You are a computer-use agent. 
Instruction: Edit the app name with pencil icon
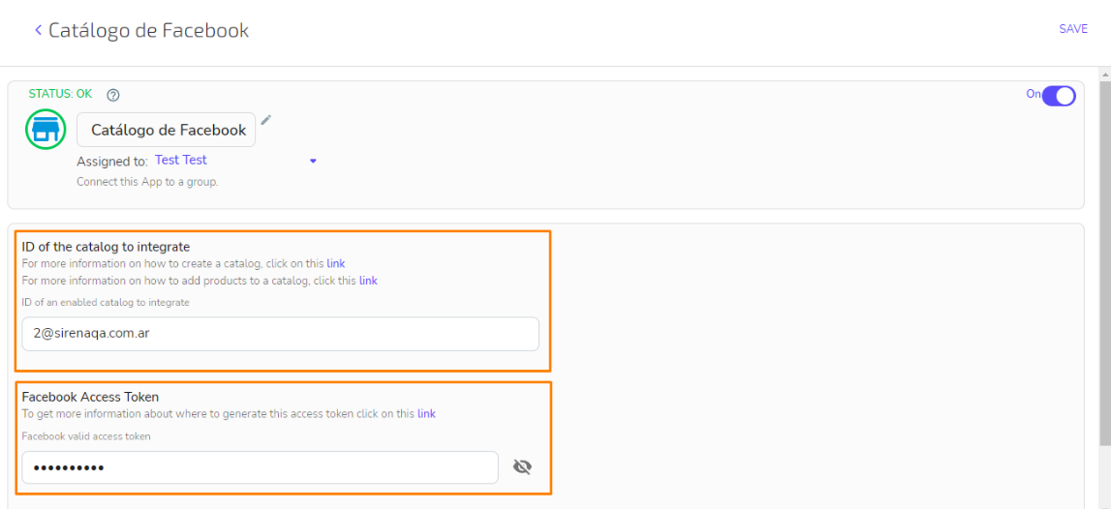pyautogui.click(x=265, y=120)
